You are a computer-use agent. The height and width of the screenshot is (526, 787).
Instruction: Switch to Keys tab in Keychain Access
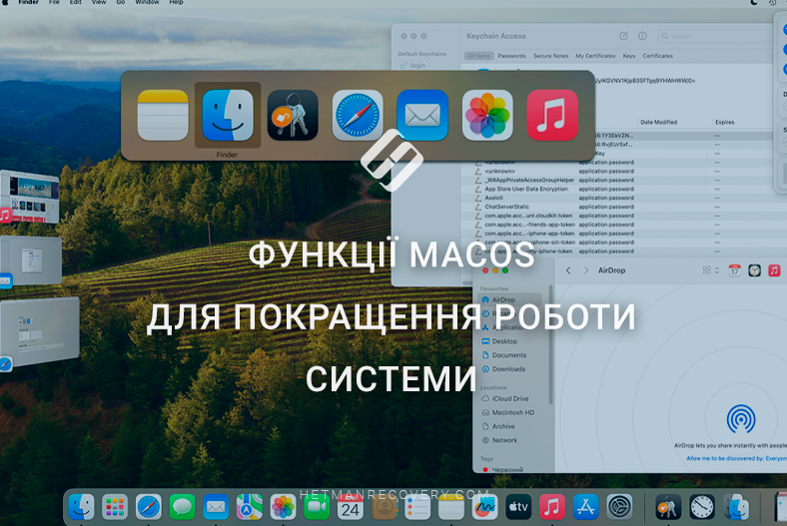[x=629, y=56]
